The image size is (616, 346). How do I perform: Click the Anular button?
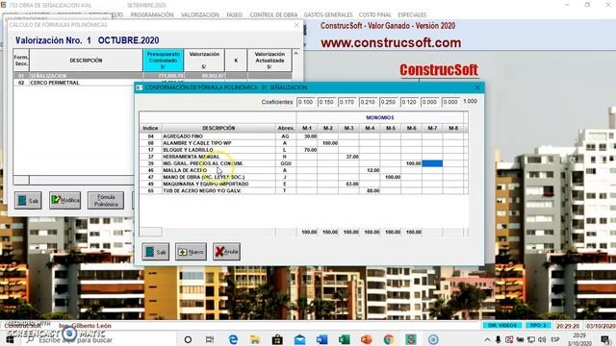227,252
